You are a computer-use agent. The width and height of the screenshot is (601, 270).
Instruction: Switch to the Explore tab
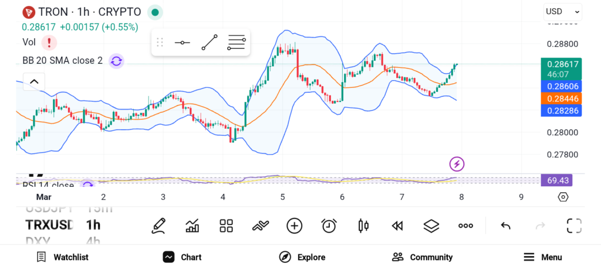(302, 257)
